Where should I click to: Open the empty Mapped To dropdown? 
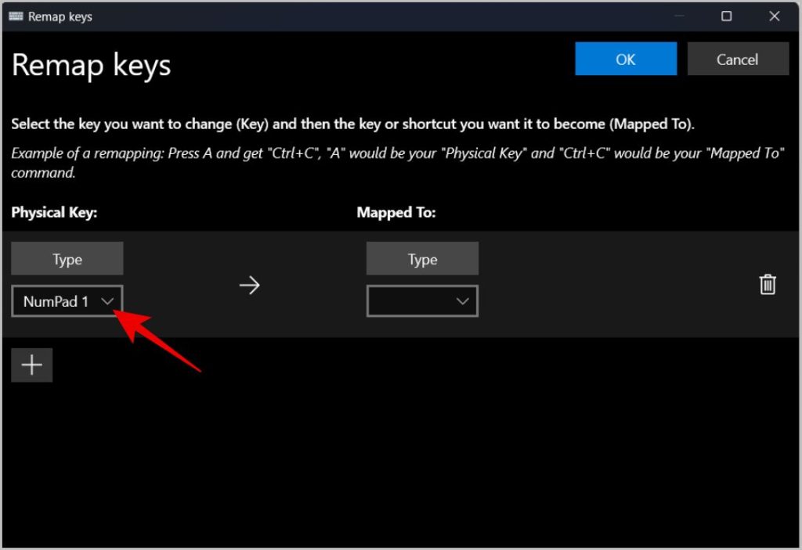coord(422,301)
